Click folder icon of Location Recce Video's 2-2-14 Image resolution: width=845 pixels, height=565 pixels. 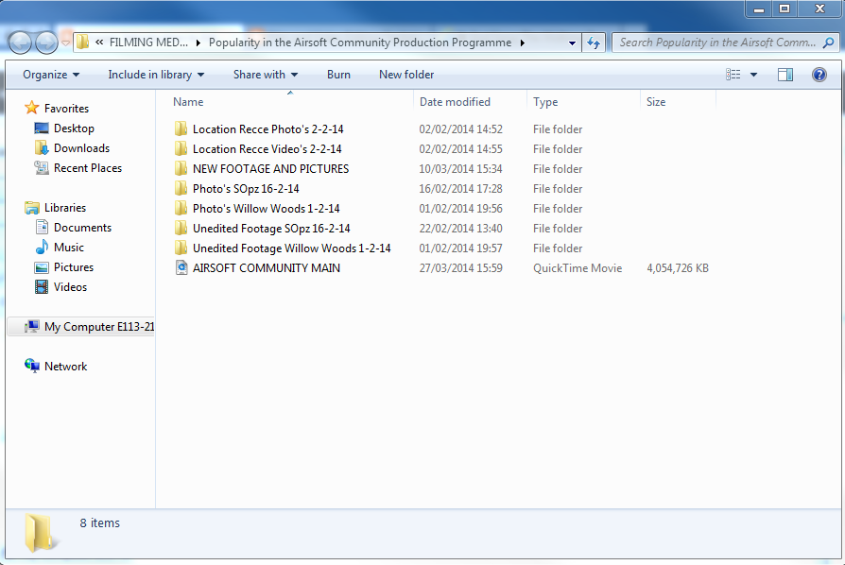click(181, 148)
